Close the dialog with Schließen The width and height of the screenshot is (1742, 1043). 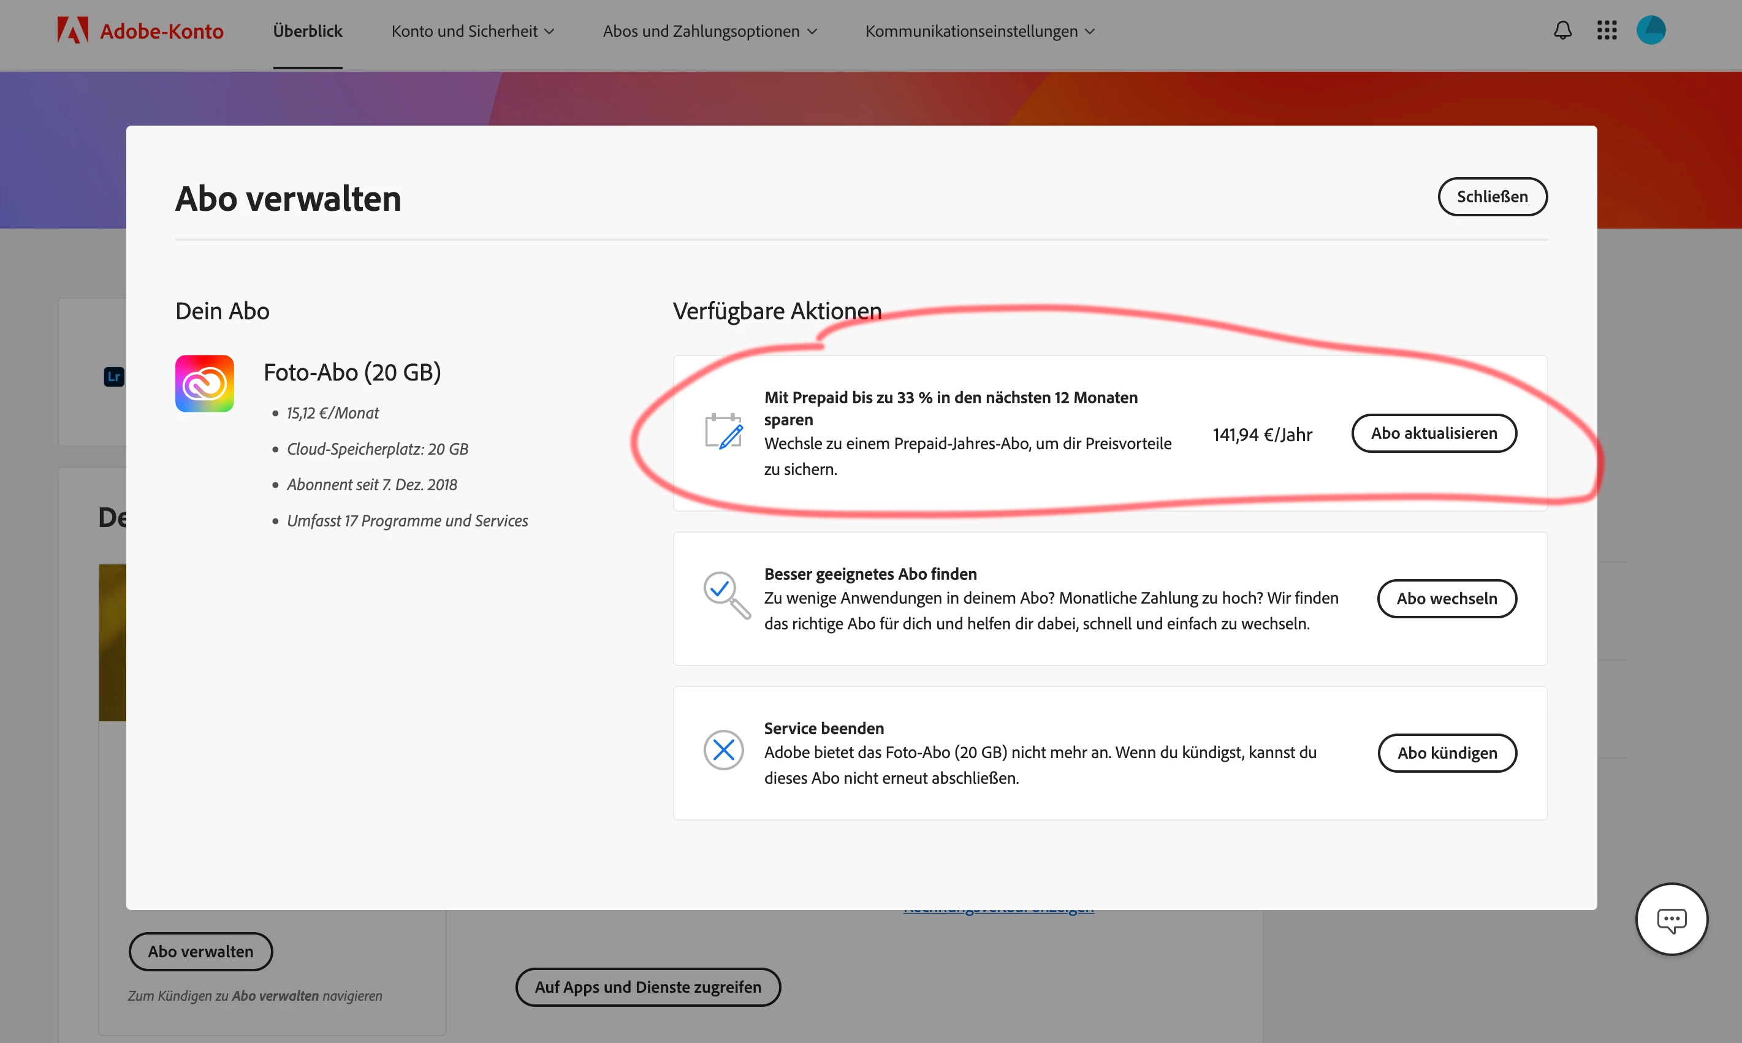(x=1492, y=197)
